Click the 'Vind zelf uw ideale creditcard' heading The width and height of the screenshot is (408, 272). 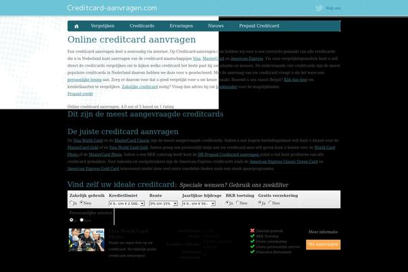pos(122,184)
